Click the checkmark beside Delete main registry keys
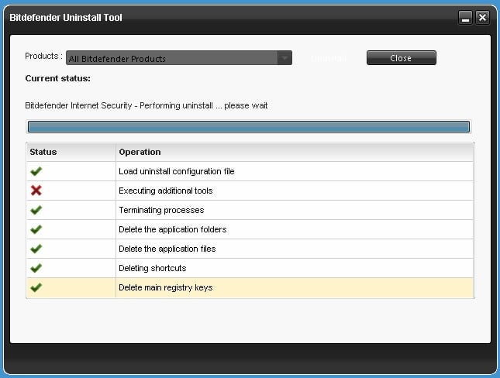 pyautogui.click(x=36, y=287)
